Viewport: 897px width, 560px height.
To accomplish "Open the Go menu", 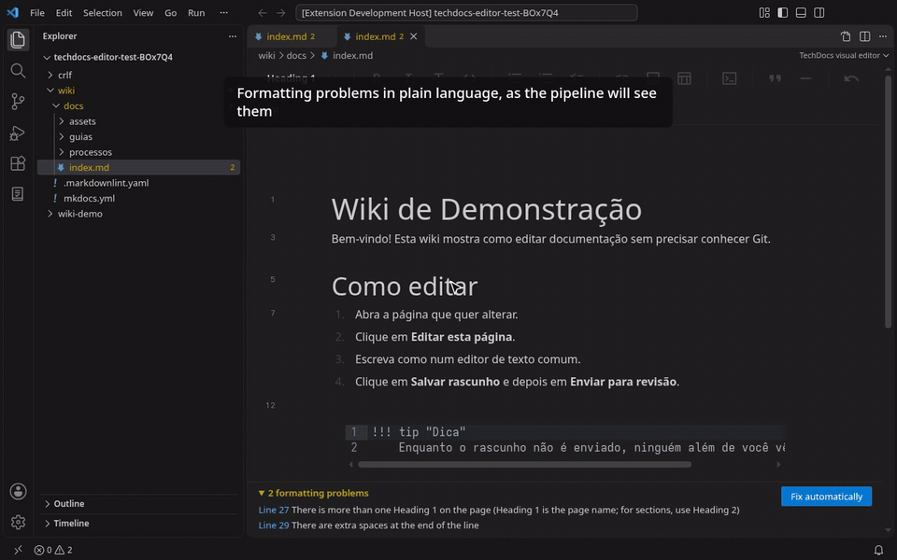I will pyautogui.click(x=170, y=12).
